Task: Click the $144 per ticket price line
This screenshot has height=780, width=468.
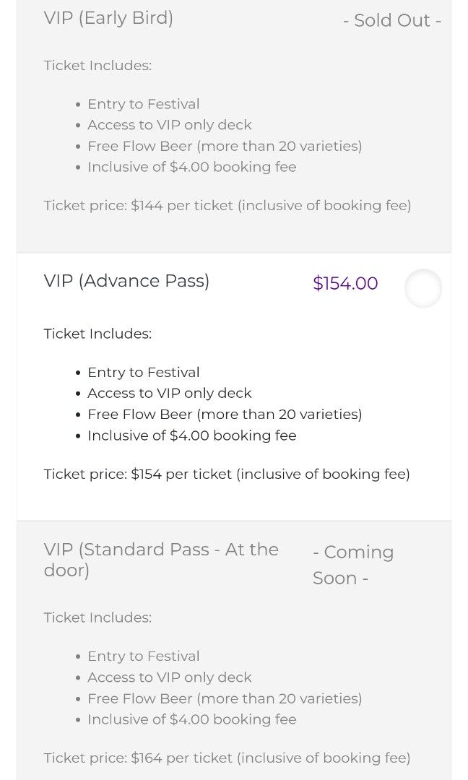Action: click(x=227, y=205)
